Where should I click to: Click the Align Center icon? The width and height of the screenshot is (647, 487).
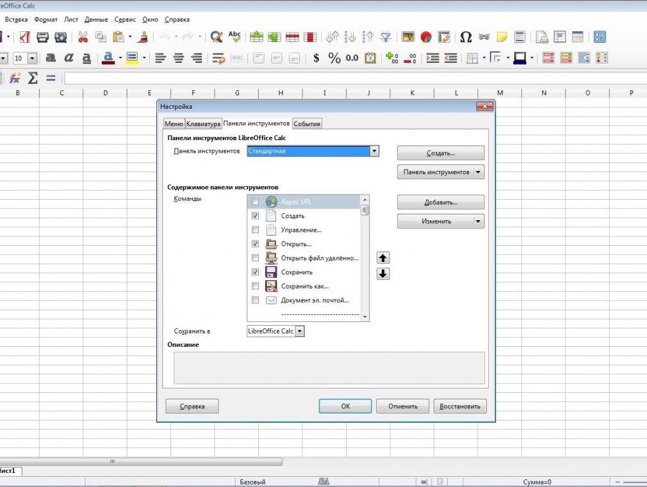179,58
